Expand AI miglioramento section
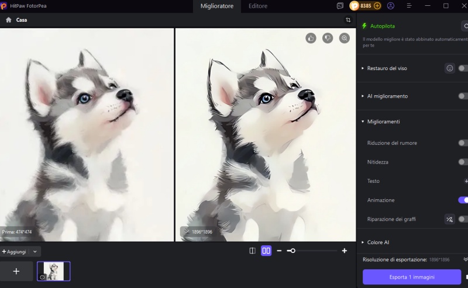This screenshot has height=288, width=468. (x=363, y=96)
